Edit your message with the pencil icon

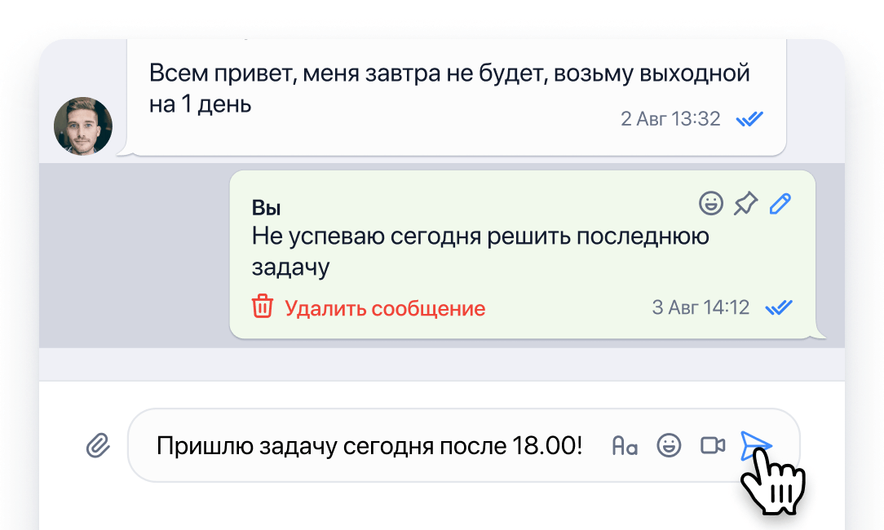click(780, 205)
